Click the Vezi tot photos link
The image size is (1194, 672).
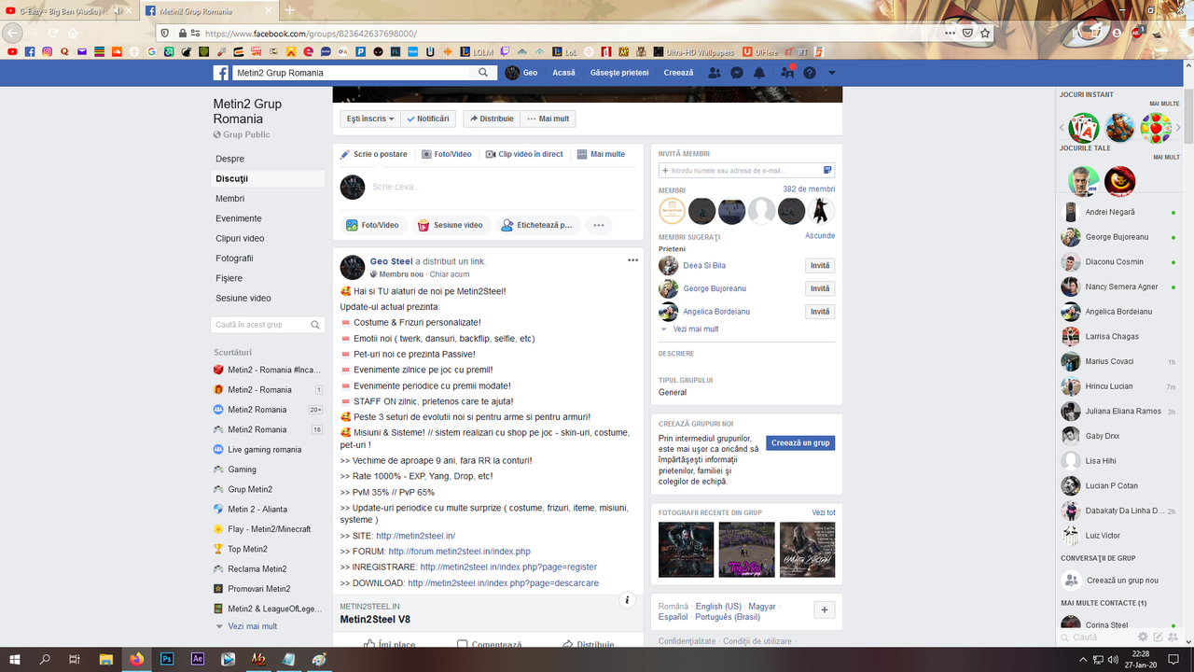point(824,512)
